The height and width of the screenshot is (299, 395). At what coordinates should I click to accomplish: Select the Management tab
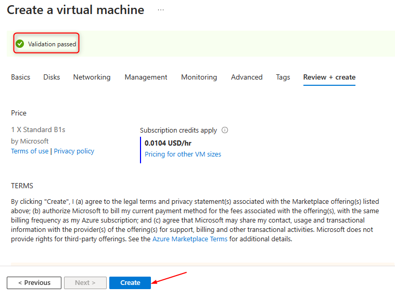pos(146,77)
